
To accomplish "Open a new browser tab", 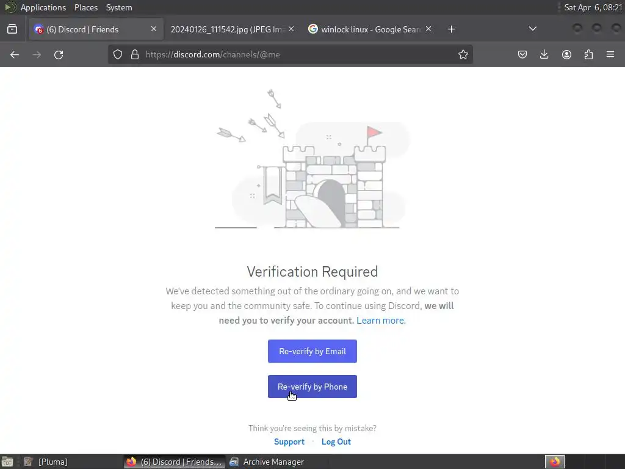I will (x=451, y=29).
